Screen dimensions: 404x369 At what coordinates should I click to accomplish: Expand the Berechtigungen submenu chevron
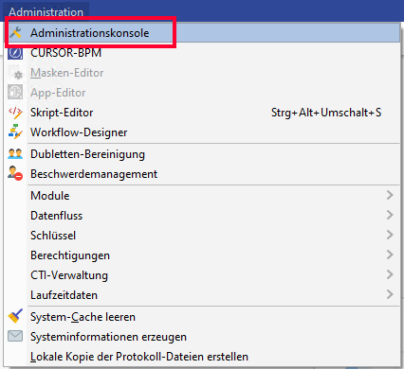390,255
